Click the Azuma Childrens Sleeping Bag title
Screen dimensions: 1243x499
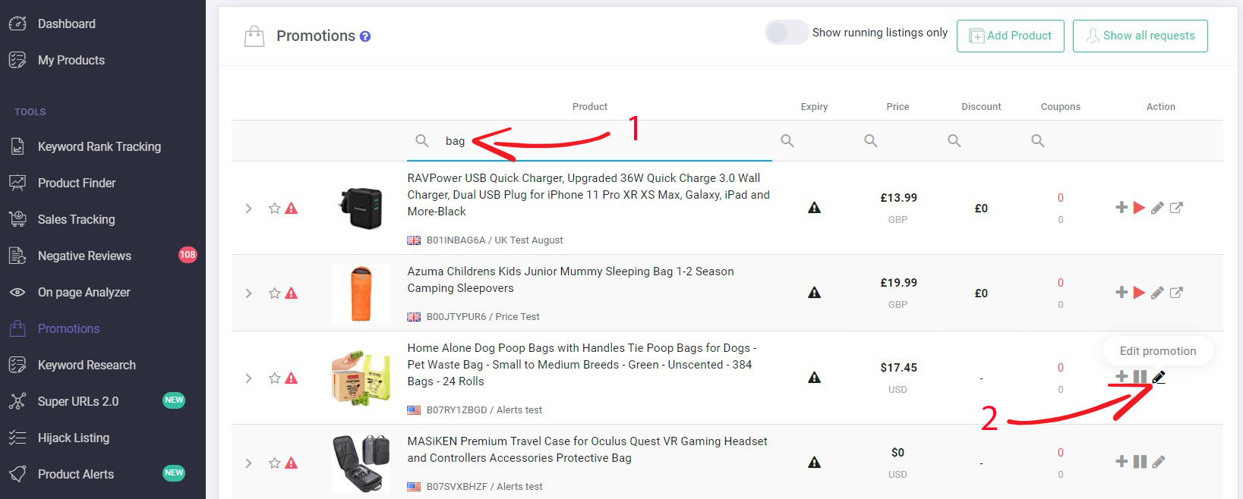[x=571, y=280]
